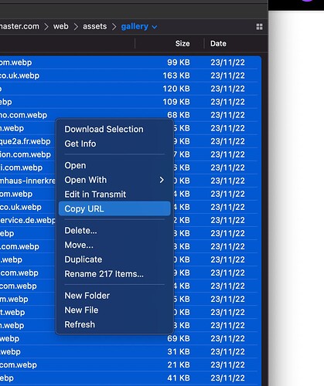Sort files by Size column header
Image resolution: width=324 pixels, height=386 pixels.
pyautogui.click(x=182, y=44)
